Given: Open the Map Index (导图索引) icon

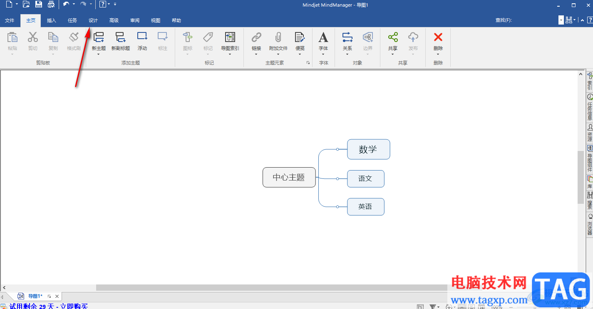Looking at the screenshot, I should pyautogui.click(x=230, y=37).
